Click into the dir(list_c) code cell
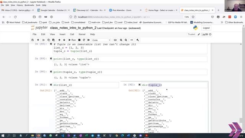 (x=86, y=85)
